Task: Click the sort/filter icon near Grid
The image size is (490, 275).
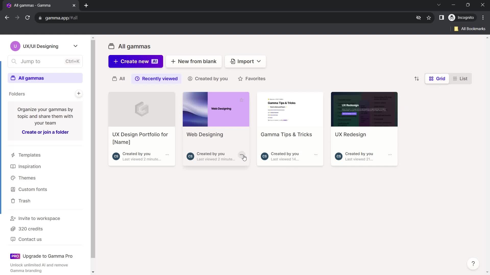Action: coord(417,79)
